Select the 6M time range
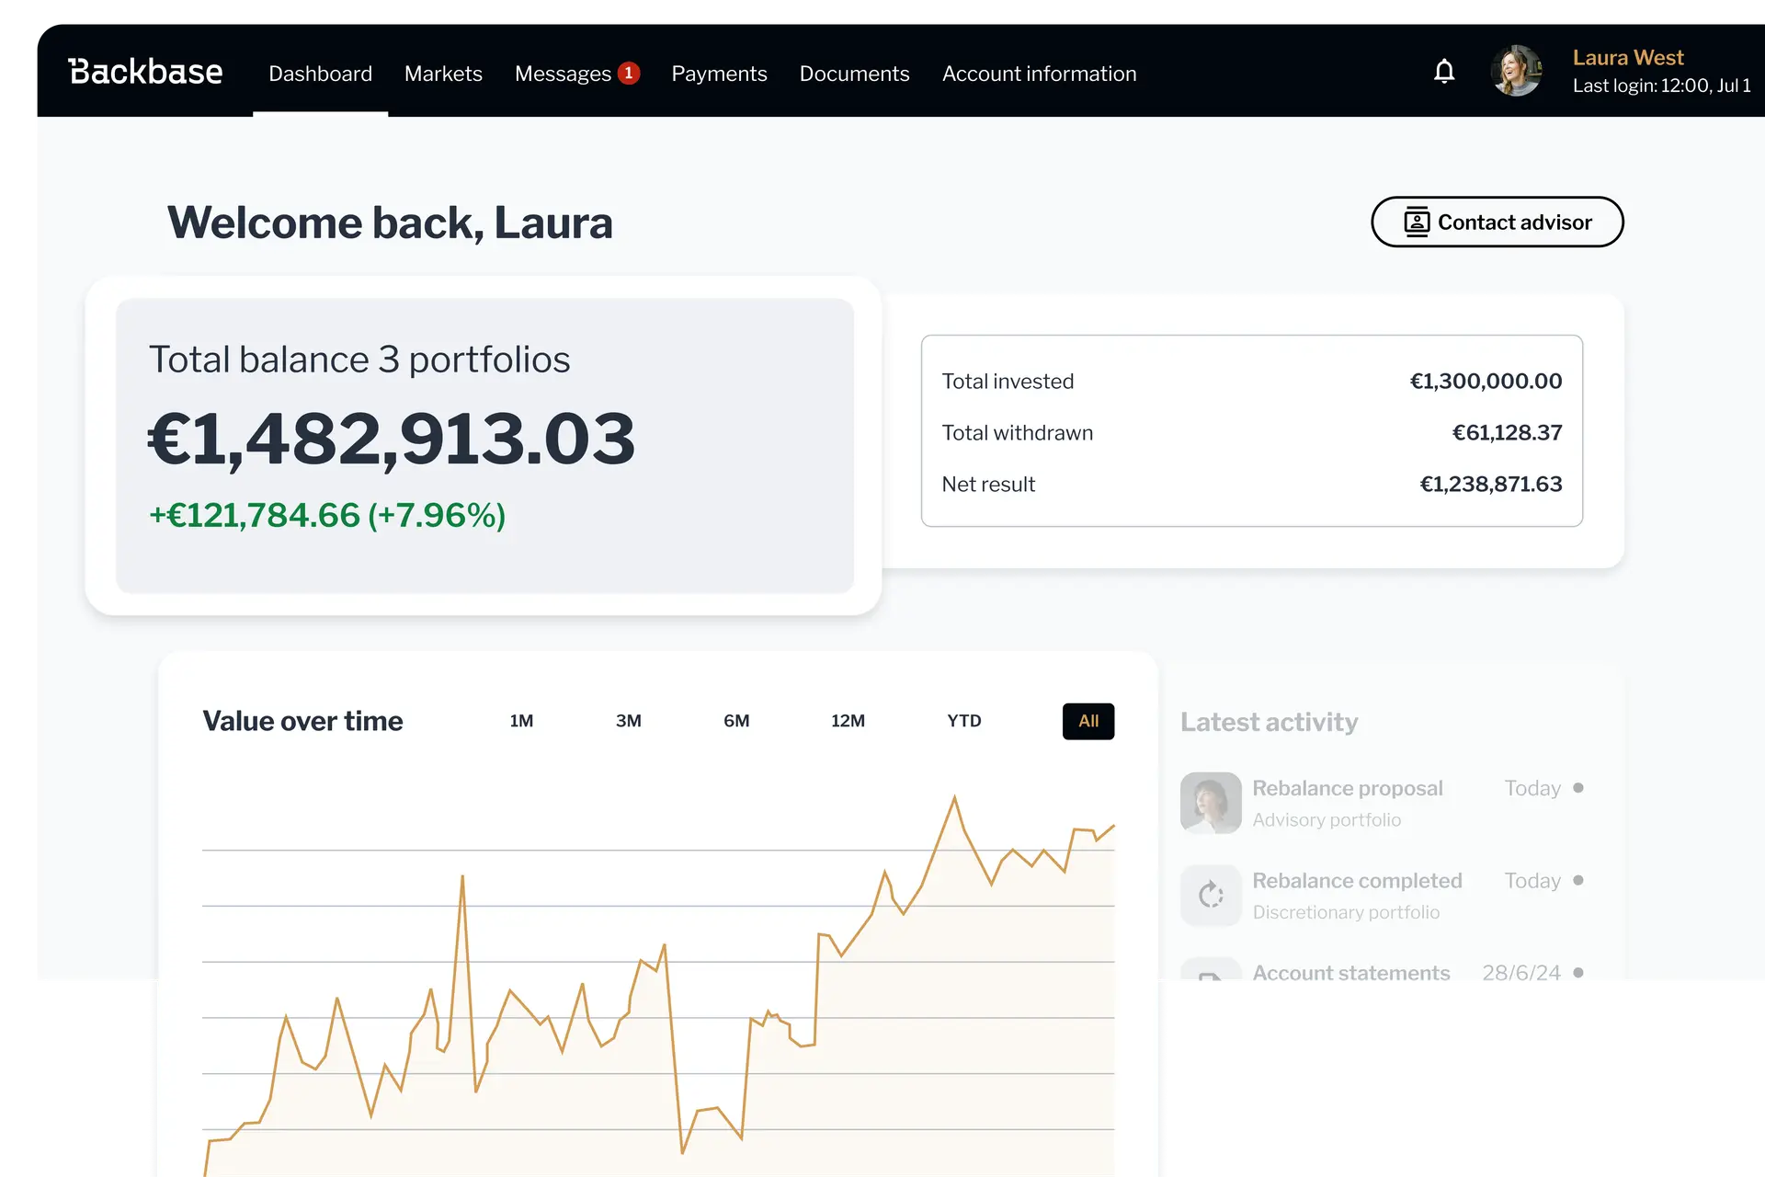The height and width of the screenshot is (1177, 1765). (736, 721)
